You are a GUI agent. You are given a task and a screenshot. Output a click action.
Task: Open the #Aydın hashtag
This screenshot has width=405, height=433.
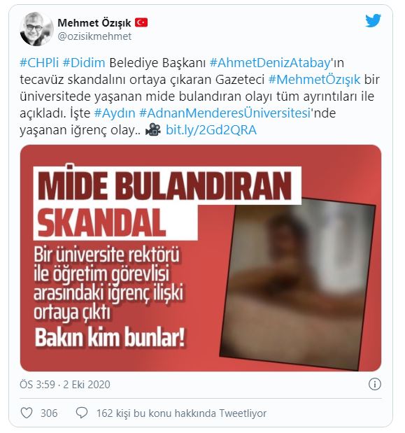(115, 113)
